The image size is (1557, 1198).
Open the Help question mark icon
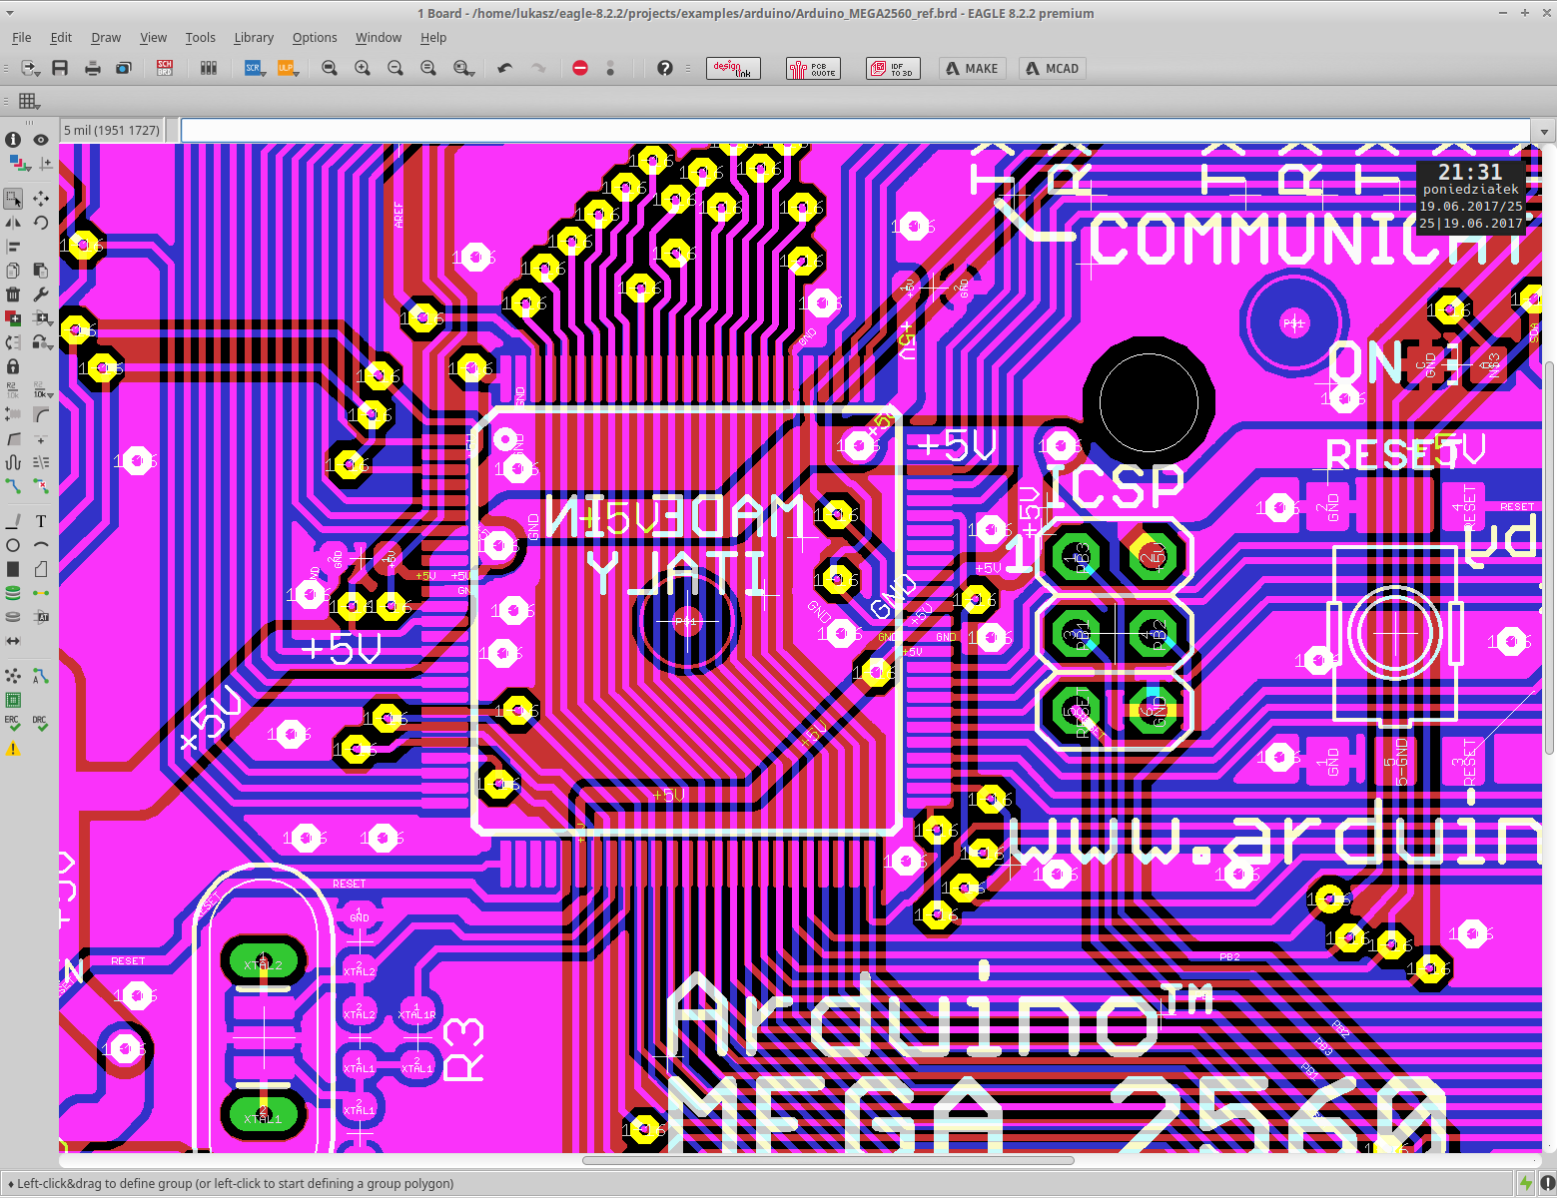[x=665, y=68]
